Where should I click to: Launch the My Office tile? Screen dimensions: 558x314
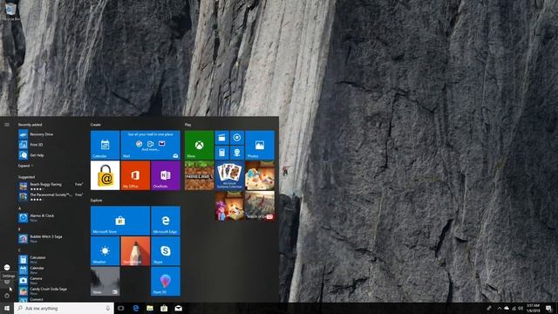coord(135,175)
